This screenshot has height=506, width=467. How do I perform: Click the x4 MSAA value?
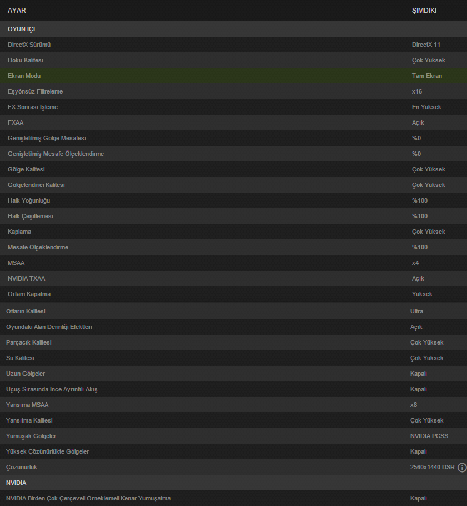click(x=415, y=263)
